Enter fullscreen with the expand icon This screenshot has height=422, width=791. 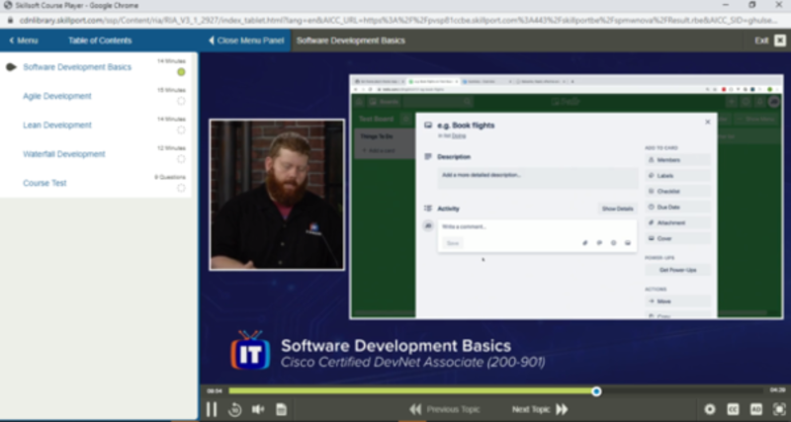pyautogui.click(x=779, y=409)
